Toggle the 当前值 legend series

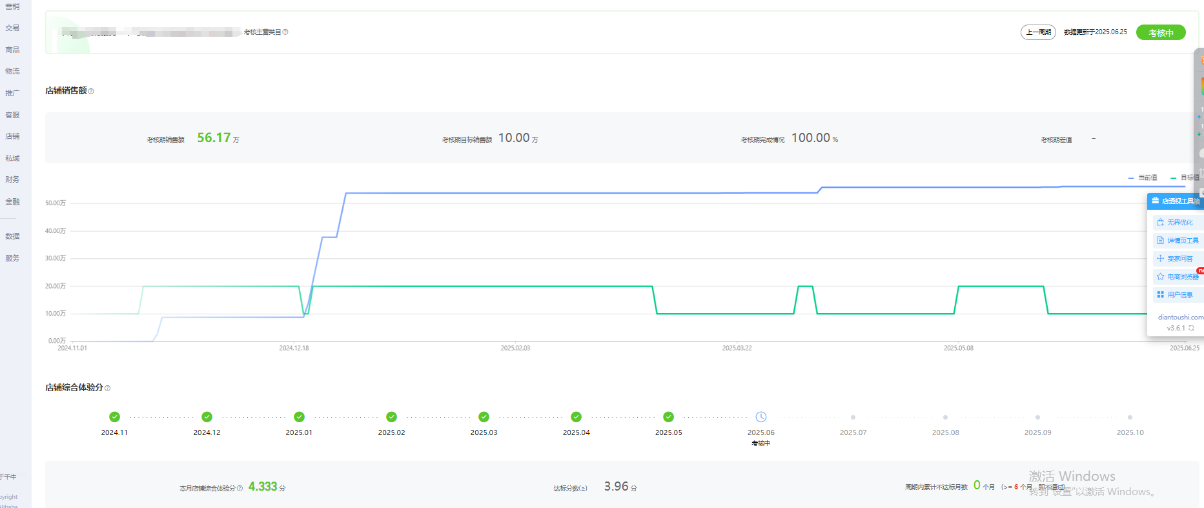point(1143,178)
